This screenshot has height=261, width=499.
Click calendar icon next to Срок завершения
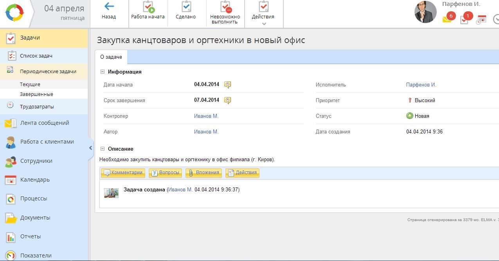[x=227, y=100]
